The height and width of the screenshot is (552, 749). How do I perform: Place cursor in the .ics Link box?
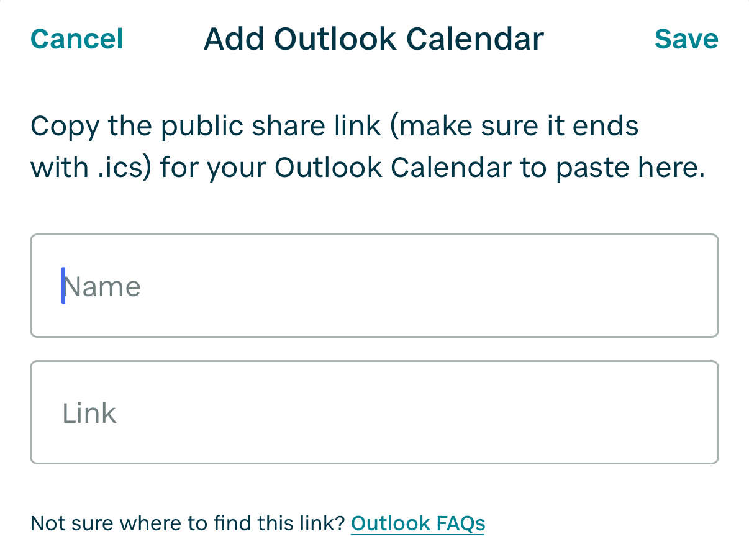[374, 412]
